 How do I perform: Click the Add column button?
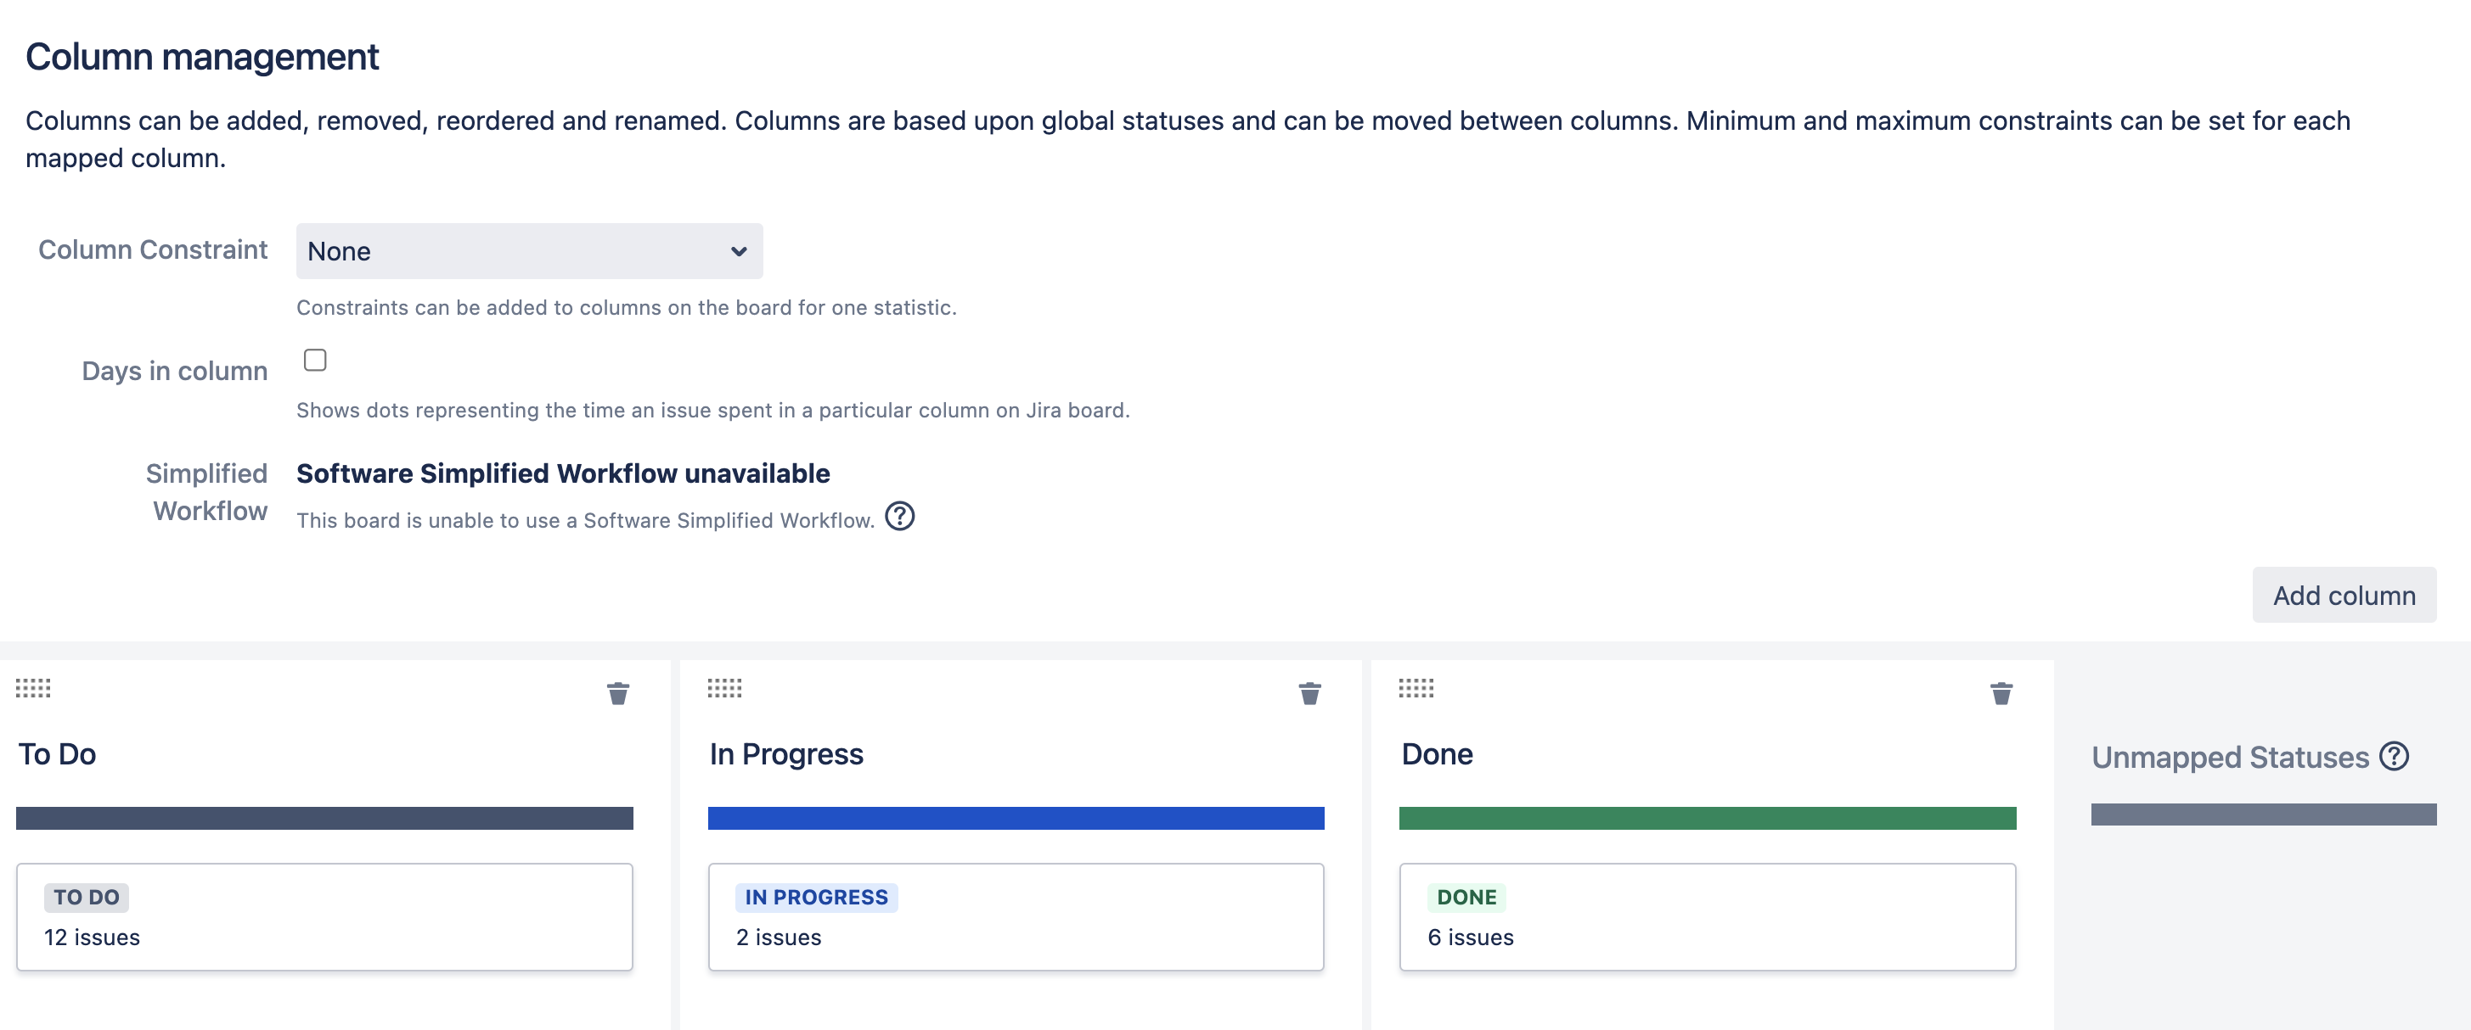pyautogui.click(x=2344, y=595)
